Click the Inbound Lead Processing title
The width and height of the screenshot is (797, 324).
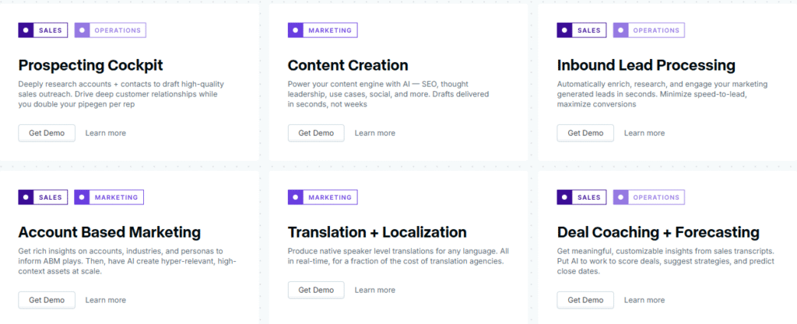tap(646, 65)
